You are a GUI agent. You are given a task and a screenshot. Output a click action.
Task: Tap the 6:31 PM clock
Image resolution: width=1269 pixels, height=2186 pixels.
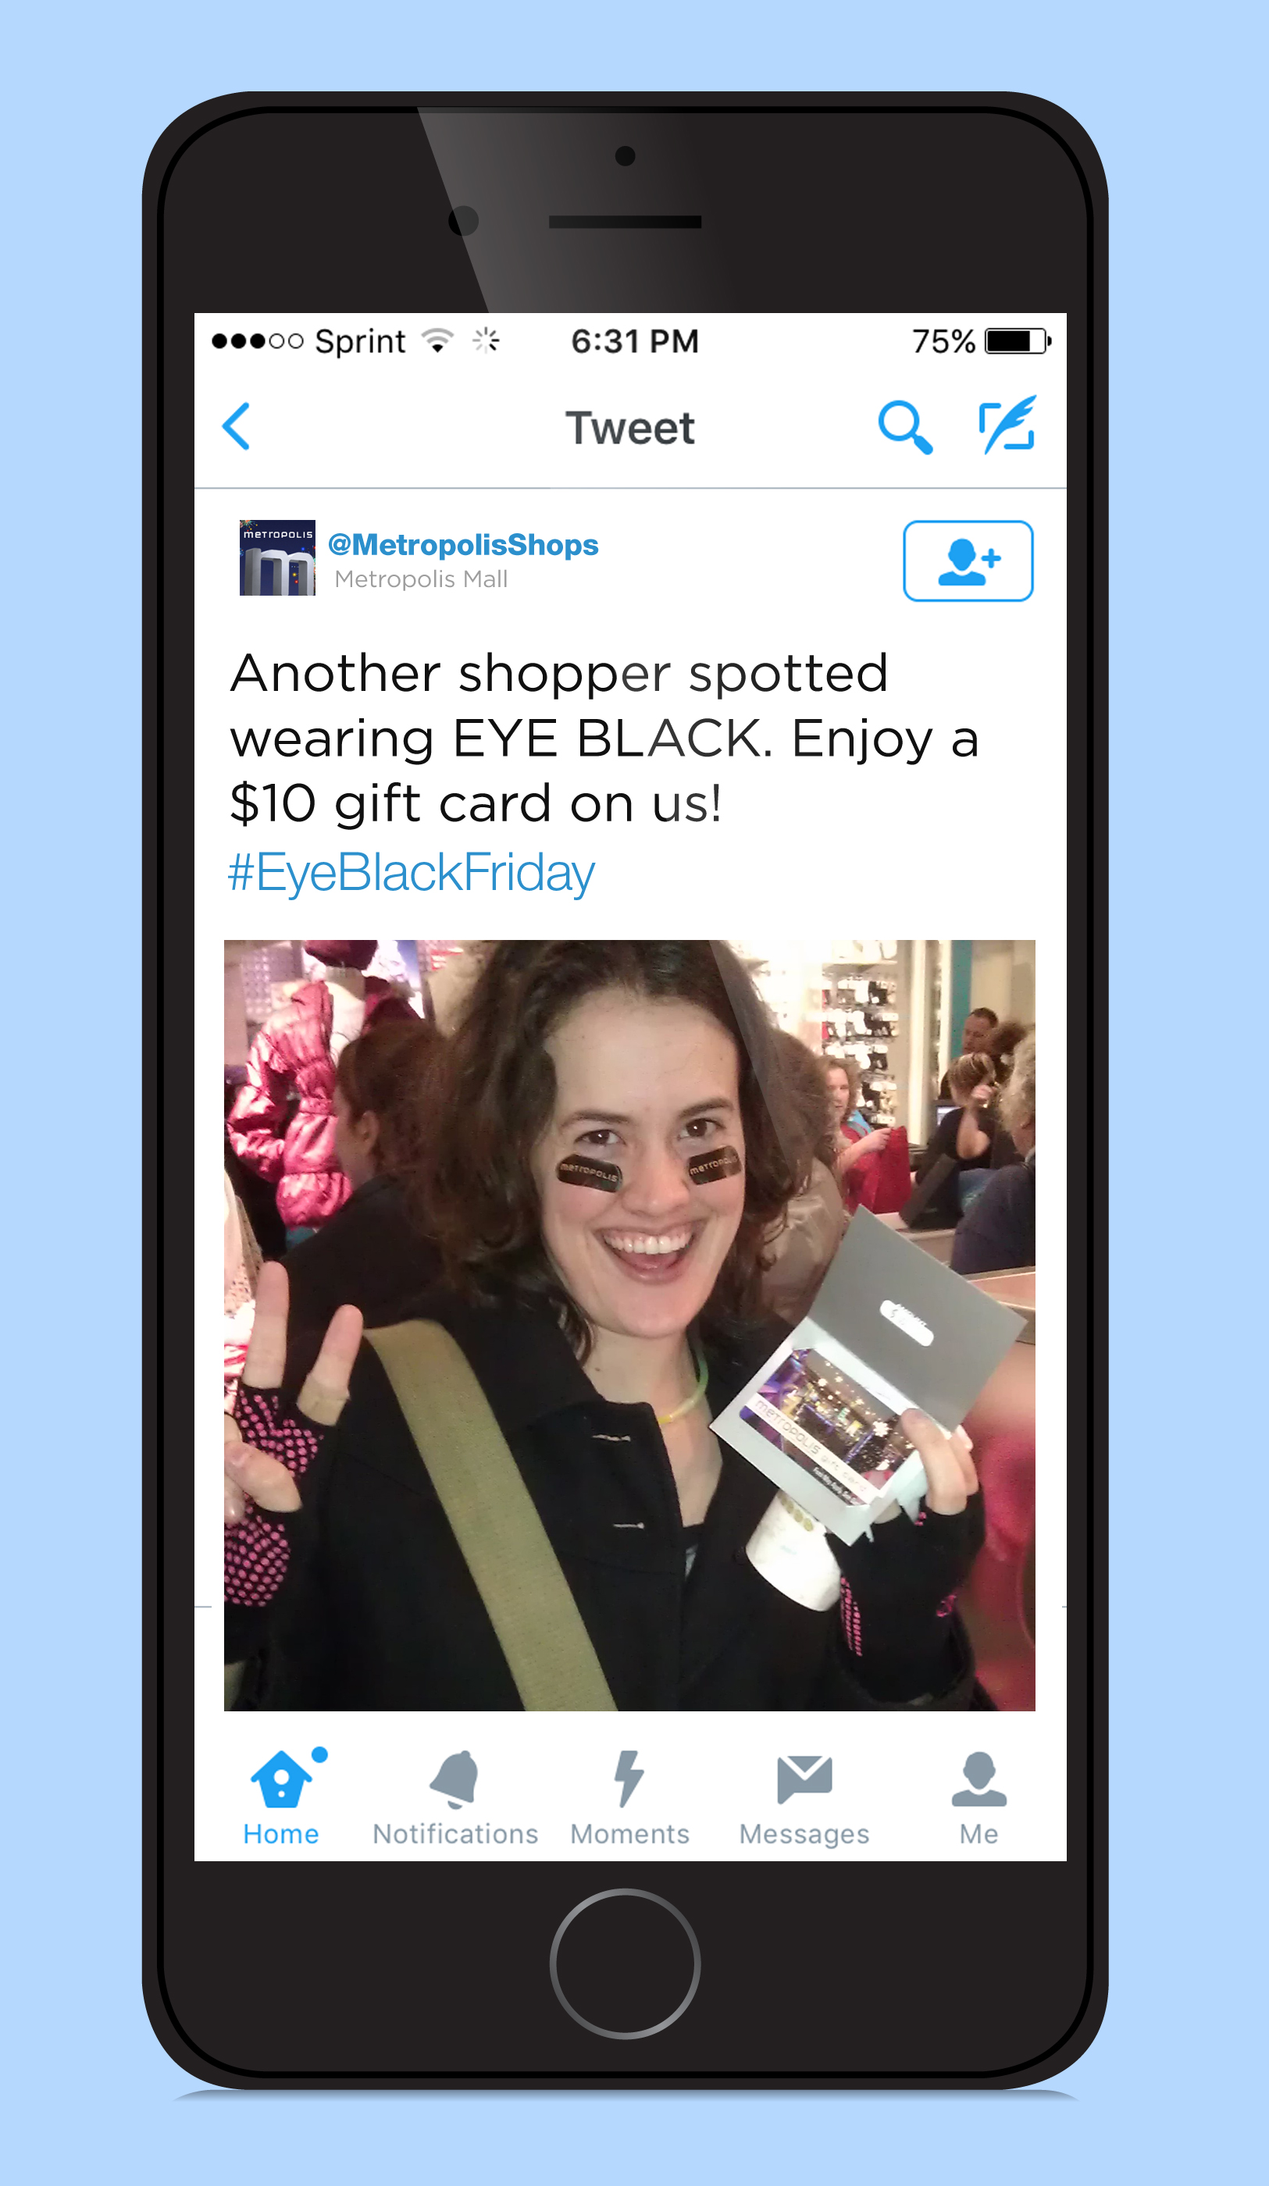[634, 341]
